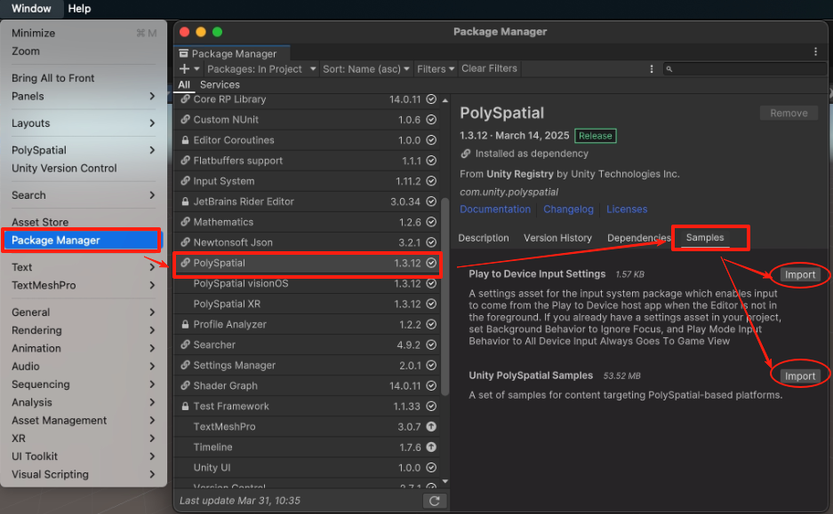Click the refresh icon beside Last update
Viewport: 833px width, 514px height.
click(435, 501)
